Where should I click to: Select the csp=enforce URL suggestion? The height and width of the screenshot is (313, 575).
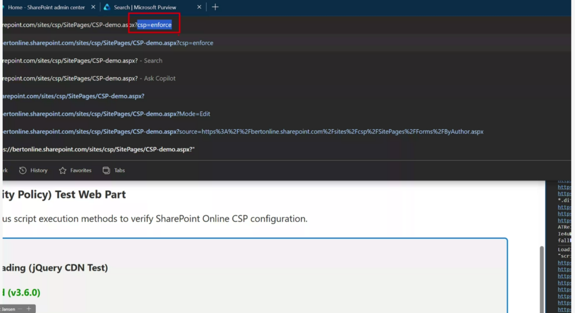107,43
